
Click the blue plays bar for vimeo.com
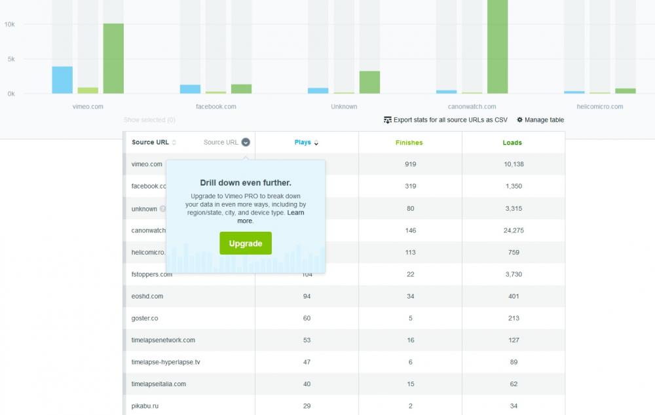[x=62, y=80]
